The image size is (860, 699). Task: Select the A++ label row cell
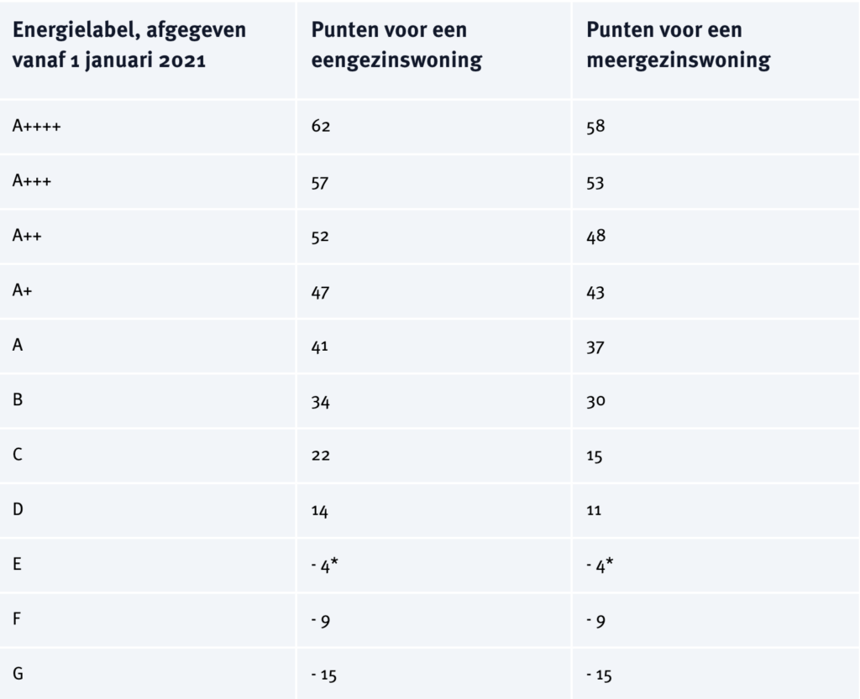29,237
